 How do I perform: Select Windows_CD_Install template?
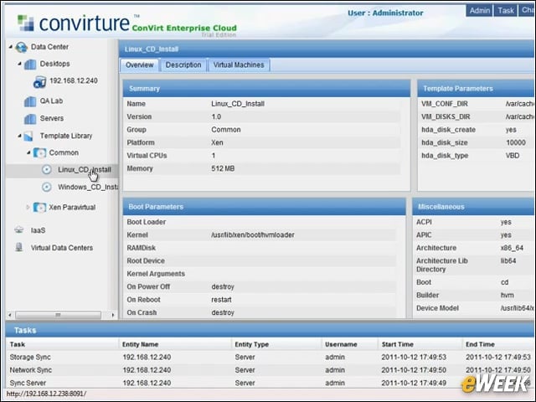point(88,187)
